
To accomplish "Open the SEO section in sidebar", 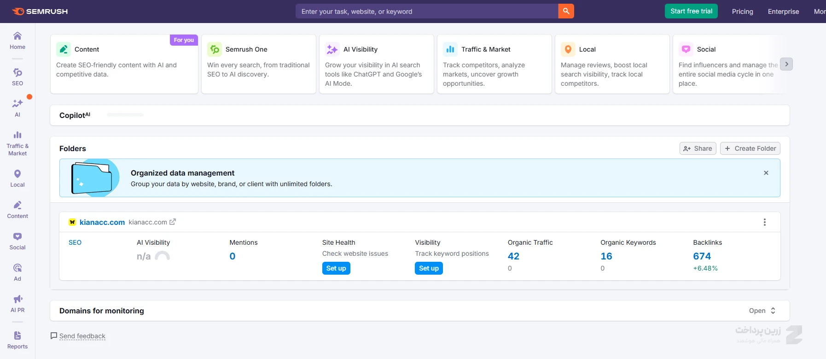I will (x=17, y=77).
